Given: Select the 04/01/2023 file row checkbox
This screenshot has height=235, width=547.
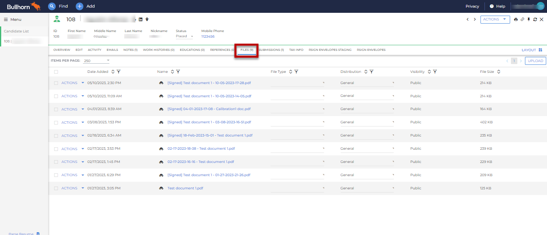Looking at the screenshot, I should pyautogui.click(x=56, y=109).
